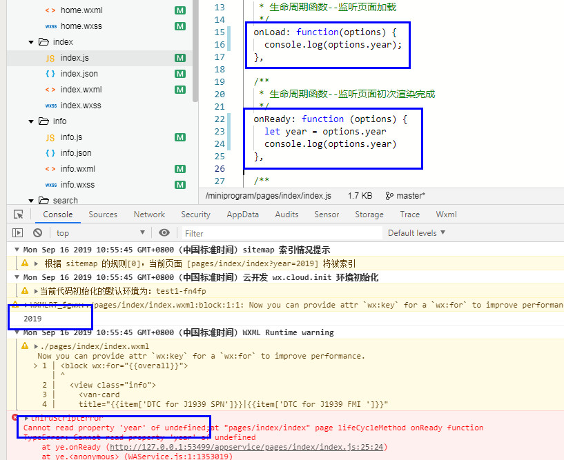Image resolution: width=564 pixels, height=460 pixels.
Task: Click the index folder icon
Action: pyautogui.click(x=43, y=42)
